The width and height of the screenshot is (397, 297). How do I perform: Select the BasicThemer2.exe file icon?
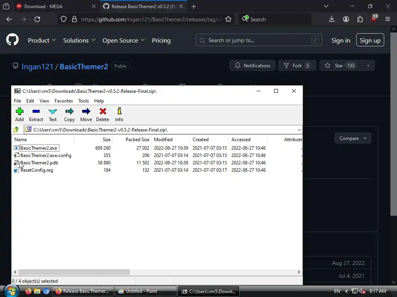tap(16, 148)
